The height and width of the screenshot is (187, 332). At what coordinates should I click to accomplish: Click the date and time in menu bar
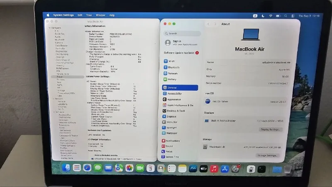(x=309, y=16)
